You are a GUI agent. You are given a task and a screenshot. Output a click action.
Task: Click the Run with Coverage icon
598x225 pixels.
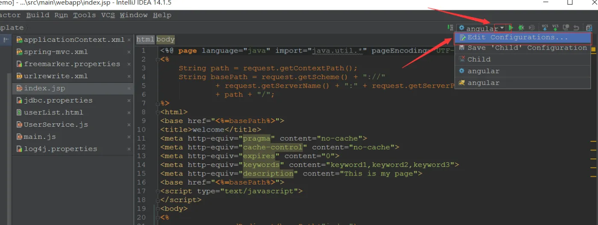(532, 28)
